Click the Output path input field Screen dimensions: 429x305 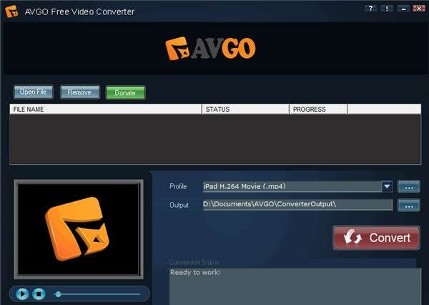[x=297, y=205]
